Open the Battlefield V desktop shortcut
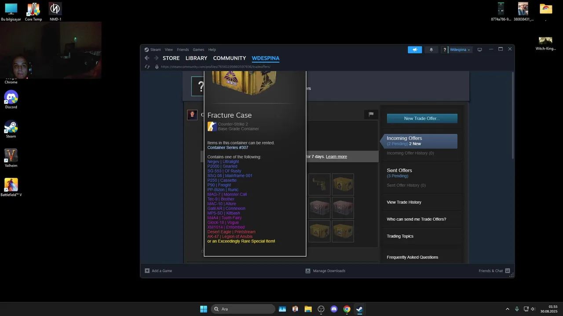 [11, 187]
